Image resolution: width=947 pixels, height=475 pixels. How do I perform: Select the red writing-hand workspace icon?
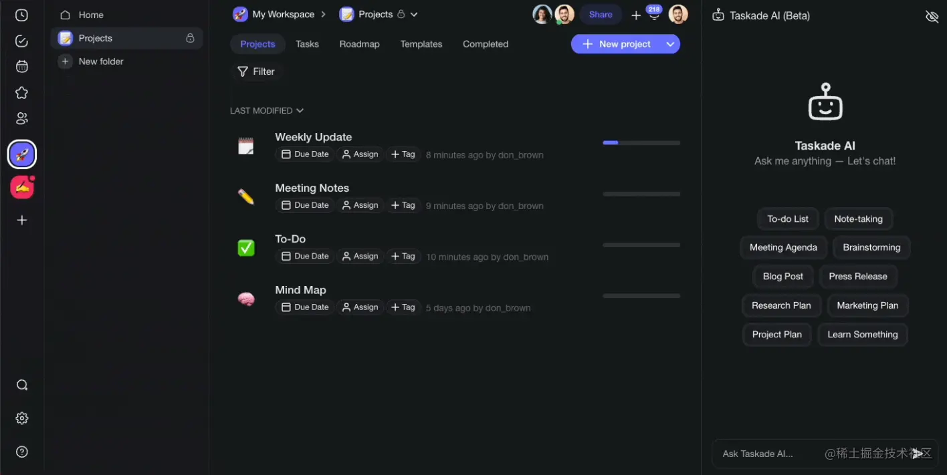(22, 188)
